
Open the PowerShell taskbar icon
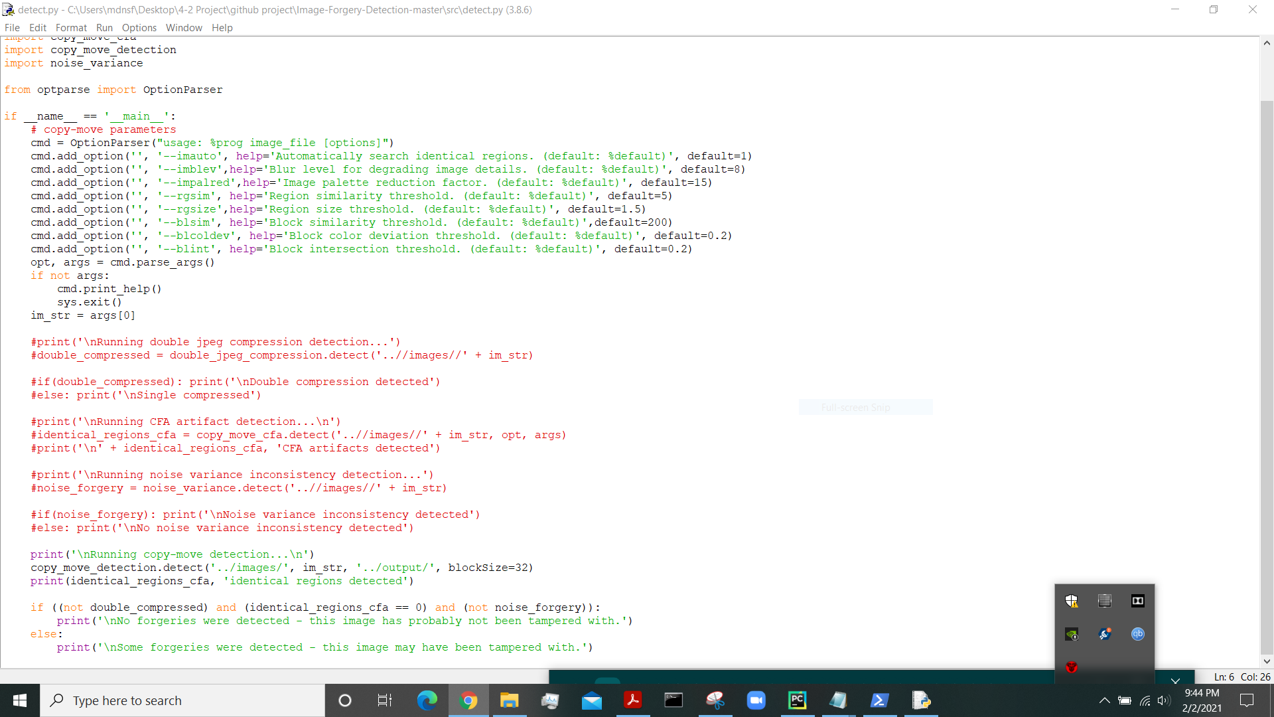tap(879, 700)
